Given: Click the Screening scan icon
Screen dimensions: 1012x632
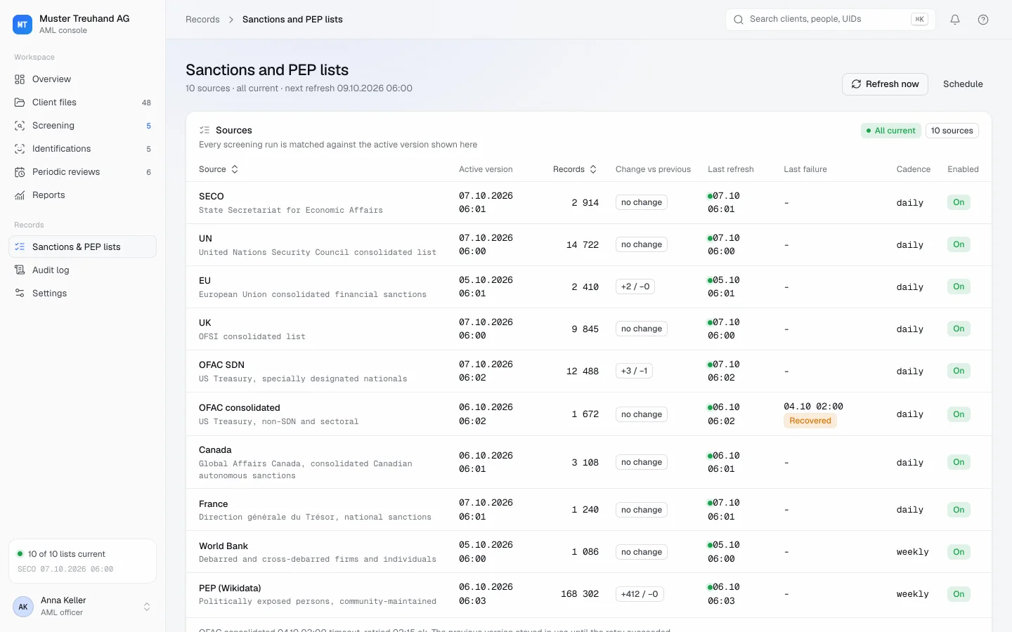Looking at the screenshot, I should point(20,126).
